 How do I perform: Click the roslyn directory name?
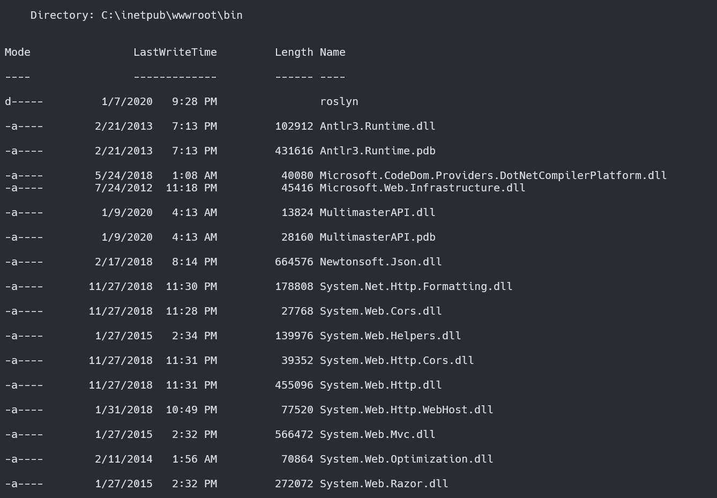(339, 101)
